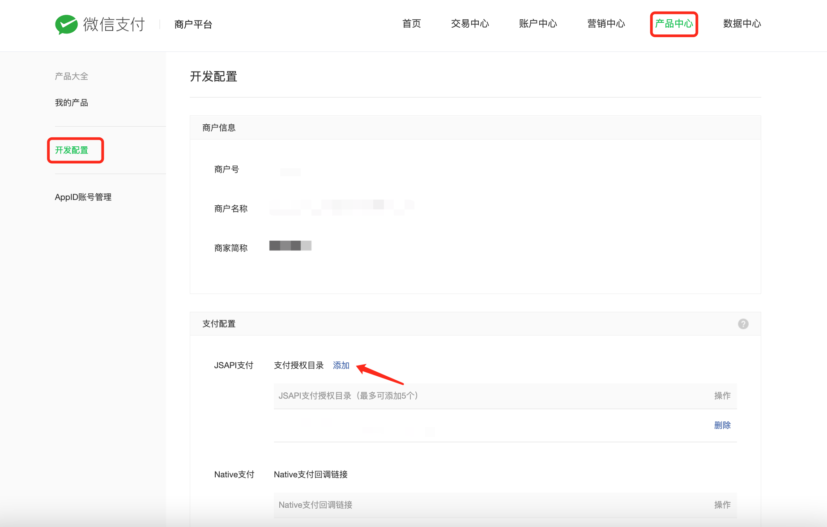827x527 pixels.
Task: Click the 支付配置 section header
Action: [219, 324]
